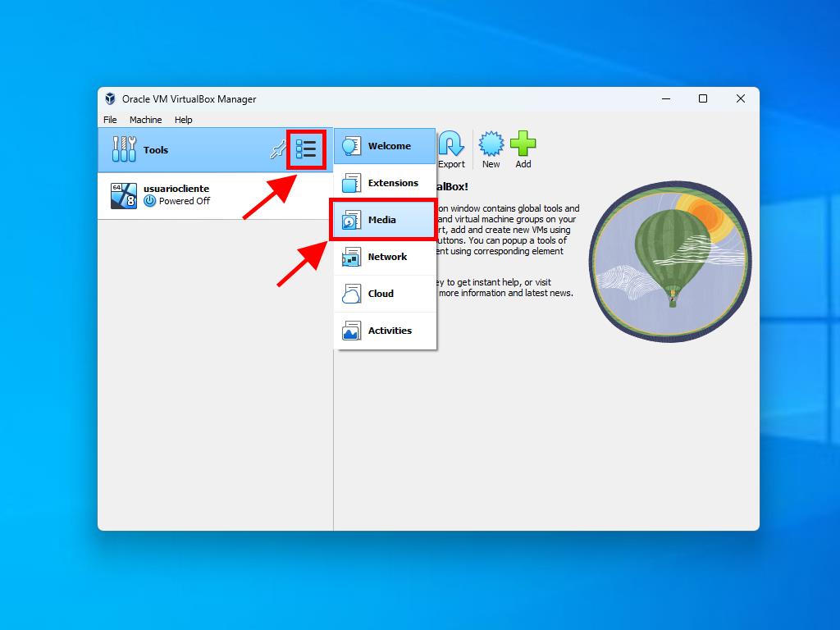Image resolution: width=840 pixels, height=630 pixels.
Task: Click the Powered Off status icon
Action: [150, 201]
